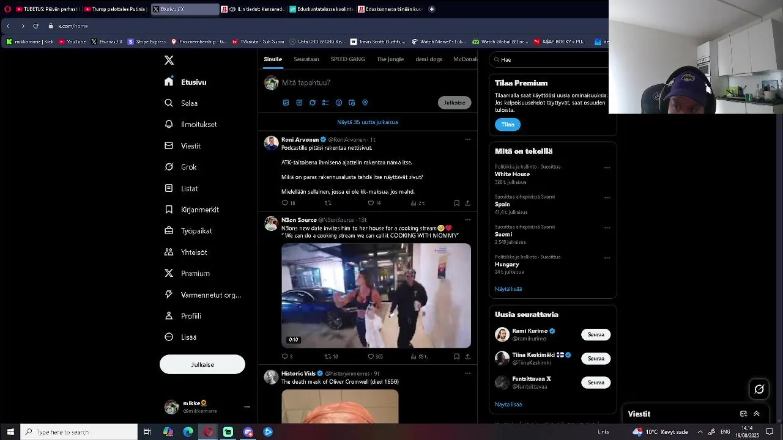
Task: Open options for Spain trend
Action: click(x=607, y=197)
